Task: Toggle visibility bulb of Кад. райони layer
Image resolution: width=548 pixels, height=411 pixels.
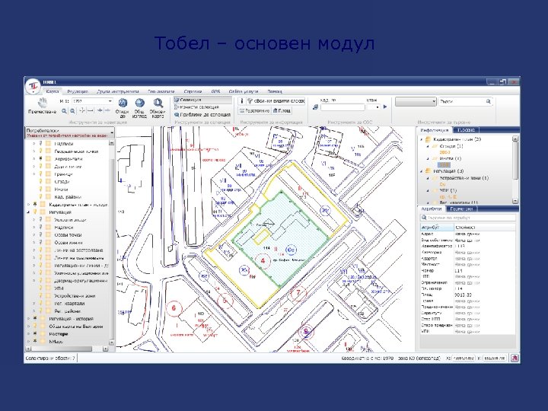Action: pos(40,197)
